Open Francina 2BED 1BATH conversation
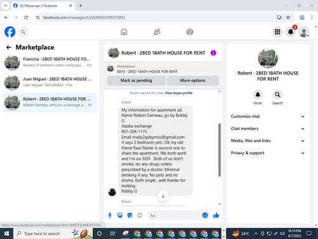Image resolution: width=318 pixels, height=239 pixels. pyautogui.click(x=50, y=62)
